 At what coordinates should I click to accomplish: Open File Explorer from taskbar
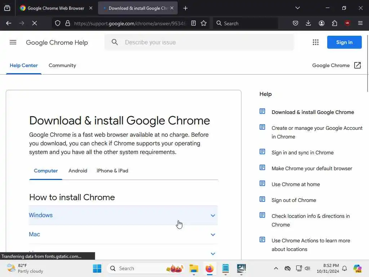[x=194, y=268]
